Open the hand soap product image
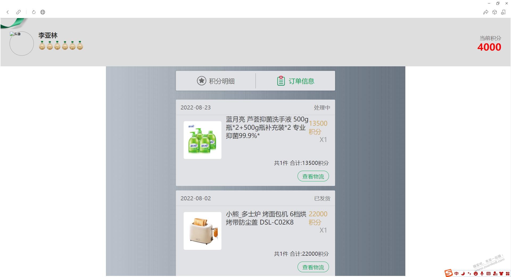The height and width of the screenshot is (277, 511). (203, 140)
